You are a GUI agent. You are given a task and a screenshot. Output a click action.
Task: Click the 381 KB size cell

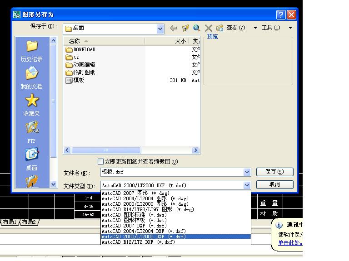tap(178, 80)
